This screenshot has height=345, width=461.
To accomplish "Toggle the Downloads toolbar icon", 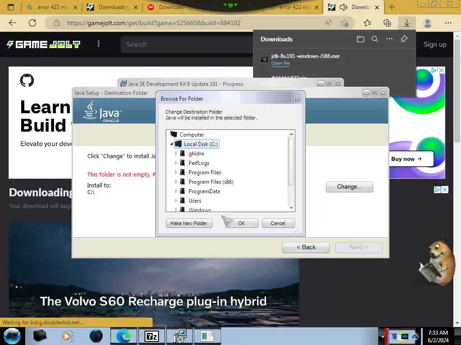I will [x=407, y=23].
